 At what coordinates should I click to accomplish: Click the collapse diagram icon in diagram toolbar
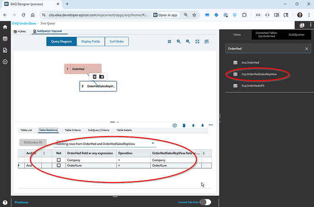pos(169,41)
